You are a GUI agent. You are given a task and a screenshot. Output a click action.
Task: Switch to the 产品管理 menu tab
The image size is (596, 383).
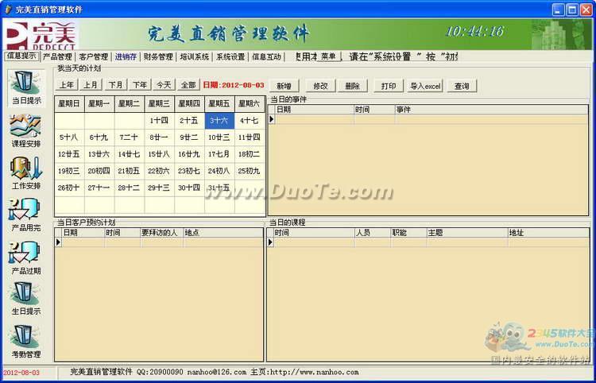tap(57, 57)
